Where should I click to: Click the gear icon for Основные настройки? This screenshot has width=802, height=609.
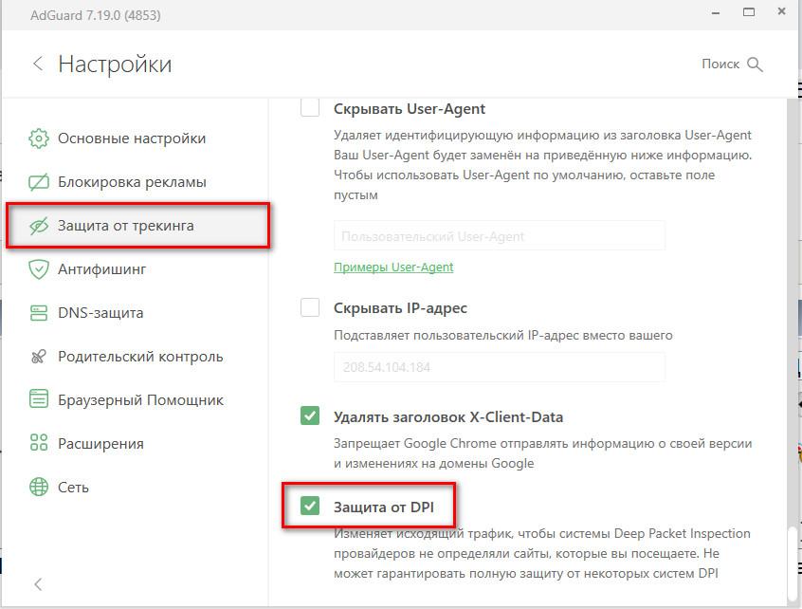coord(39,138)
